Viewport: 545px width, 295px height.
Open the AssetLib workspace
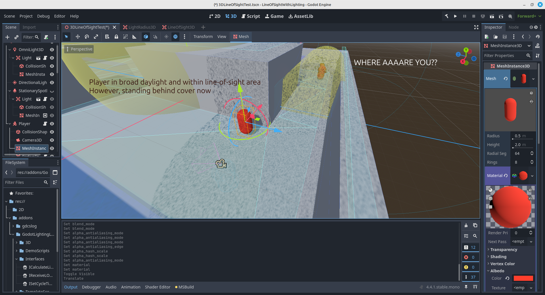[301, 16]
